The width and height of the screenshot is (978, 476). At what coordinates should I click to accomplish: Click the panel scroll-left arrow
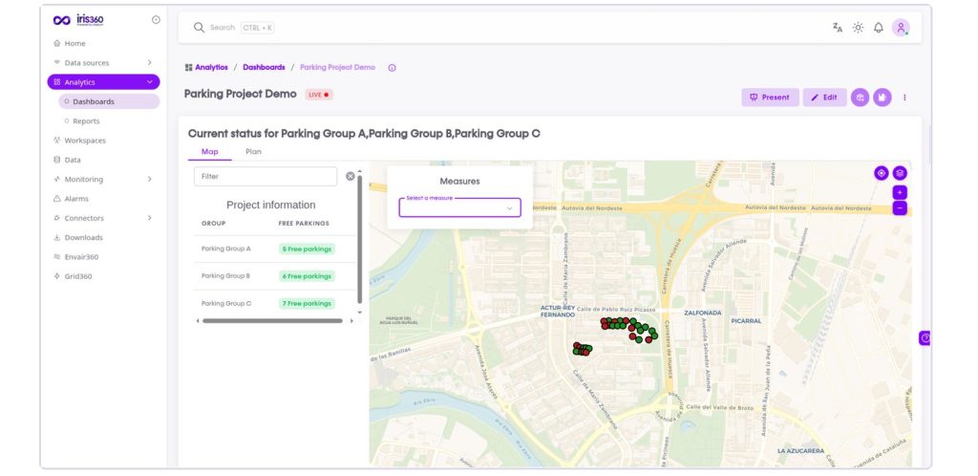(x=198, y=320)
